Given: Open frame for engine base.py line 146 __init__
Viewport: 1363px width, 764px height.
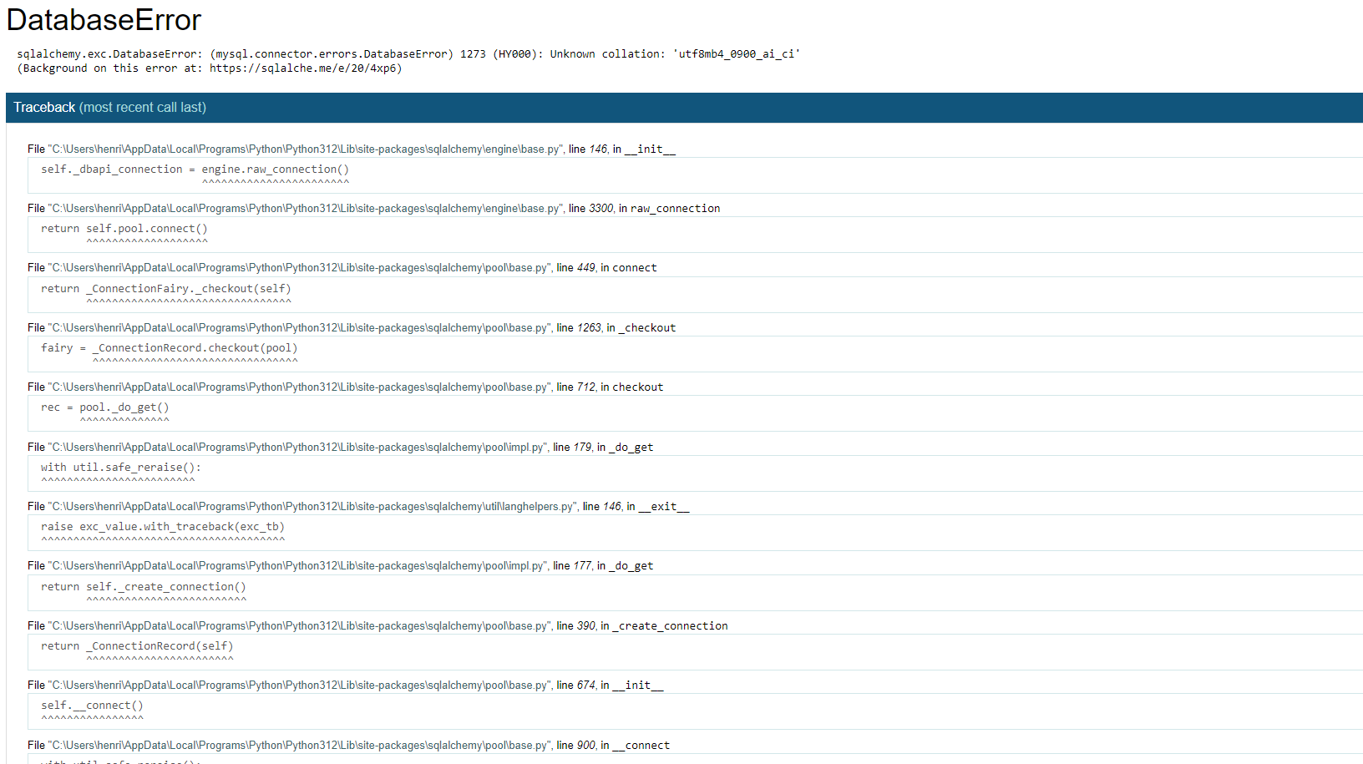Looking at the screenshot, I should 352,149.
